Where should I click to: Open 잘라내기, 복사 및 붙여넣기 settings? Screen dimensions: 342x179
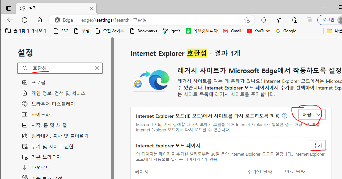click(x=55, y=136)
